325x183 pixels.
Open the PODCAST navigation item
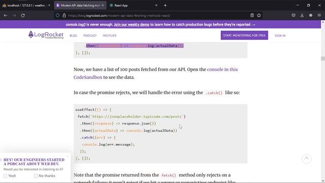90,36
